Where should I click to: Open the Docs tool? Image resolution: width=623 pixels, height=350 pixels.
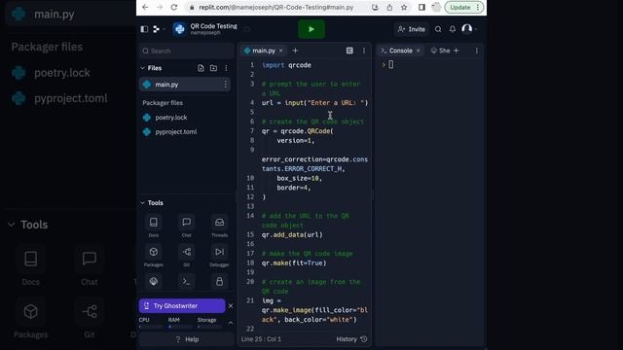pos(154,227)
